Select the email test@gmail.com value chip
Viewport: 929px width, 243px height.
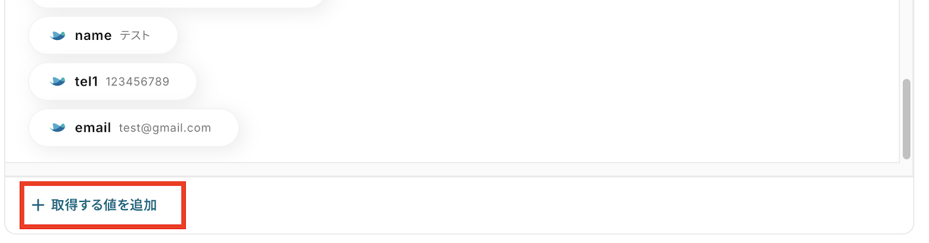pos(134,128)
